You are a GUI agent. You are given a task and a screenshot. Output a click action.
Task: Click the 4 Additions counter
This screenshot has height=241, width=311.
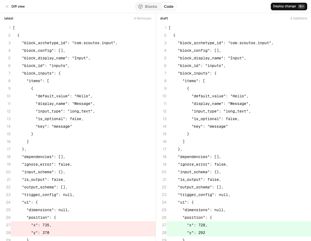(299, 18)
